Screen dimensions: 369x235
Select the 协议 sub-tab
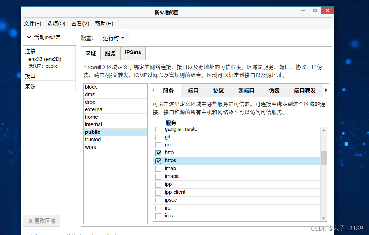coord(219,90)
